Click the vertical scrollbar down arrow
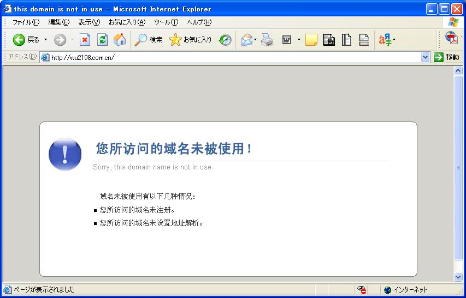Viewport: 466px width, 298px height. (x=458, y=277)
